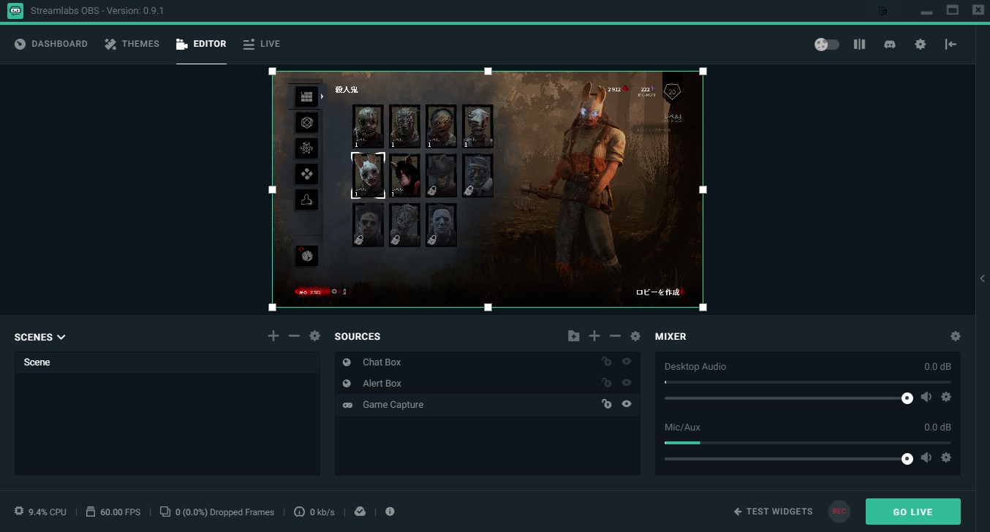Viewport: 990px width, 532px height.
Task: Hide the Alert Box source
Action: click(x=627, y=383)
